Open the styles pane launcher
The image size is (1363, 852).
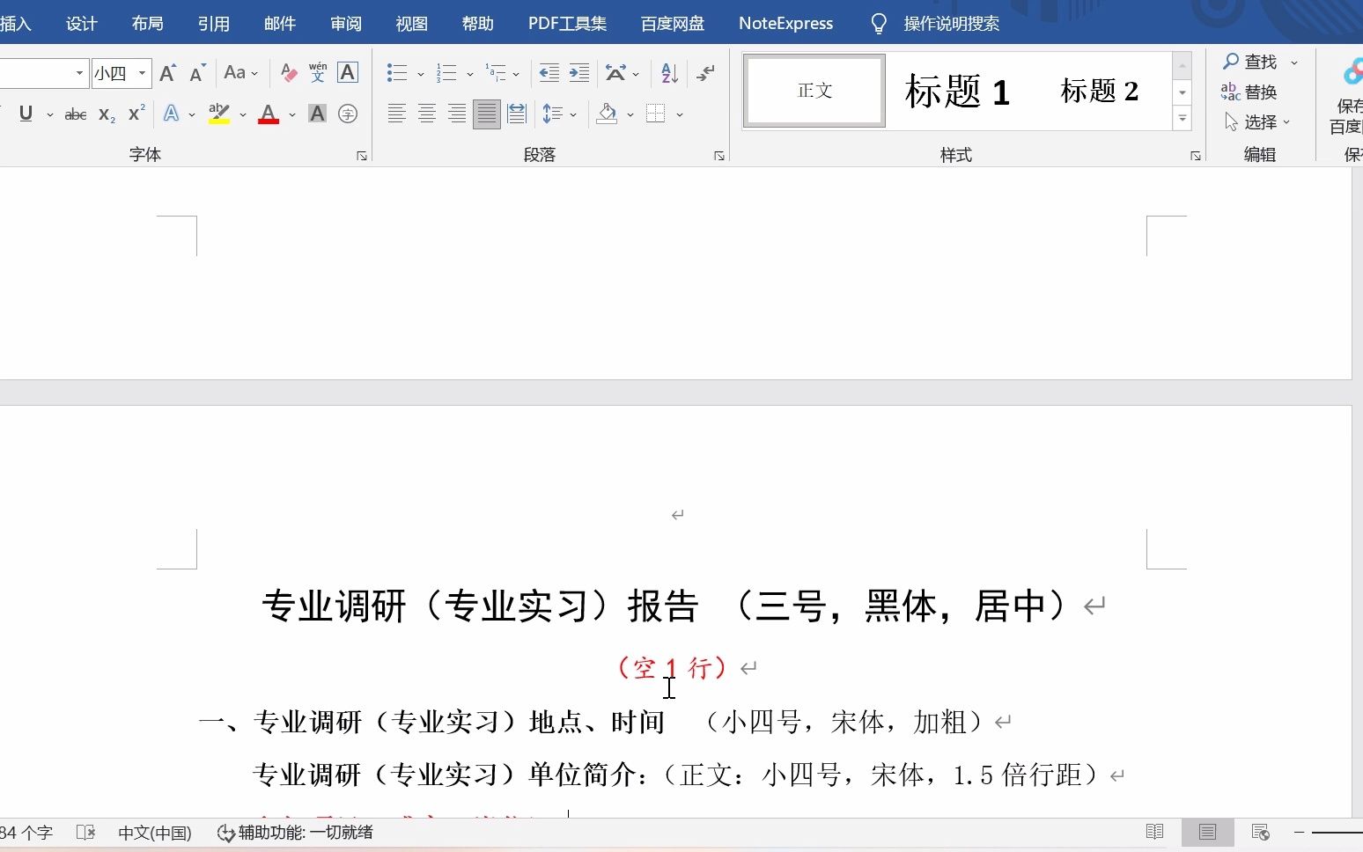[1196, 156]
